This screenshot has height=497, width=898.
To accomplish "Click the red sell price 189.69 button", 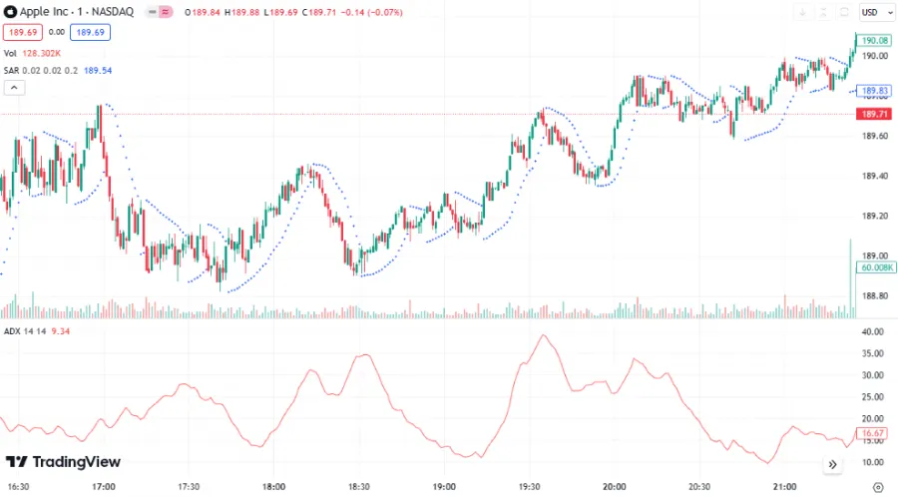I will [x=22, y=32].
